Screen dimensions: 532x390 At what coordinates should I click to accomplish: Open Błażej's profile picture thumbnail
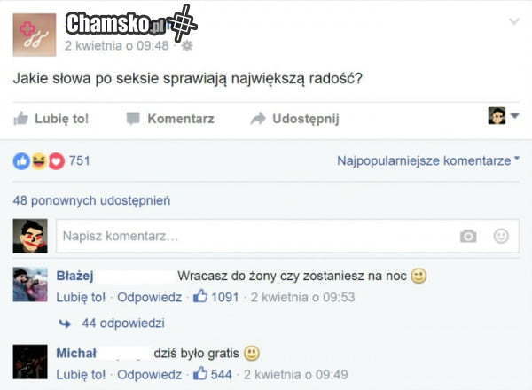tap(30, 285)
